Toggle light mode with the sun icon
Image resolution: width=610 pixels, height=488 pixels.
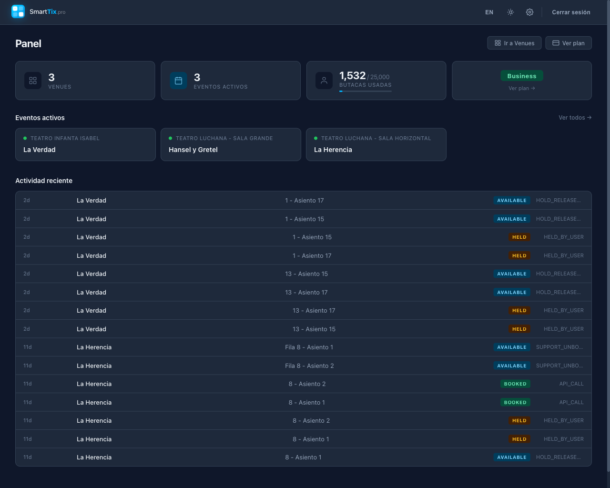[510, 12]
